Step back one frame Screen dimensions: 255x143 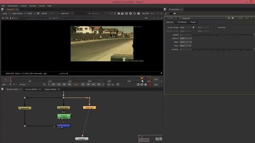pyautogui.click(x=64, y=85)
